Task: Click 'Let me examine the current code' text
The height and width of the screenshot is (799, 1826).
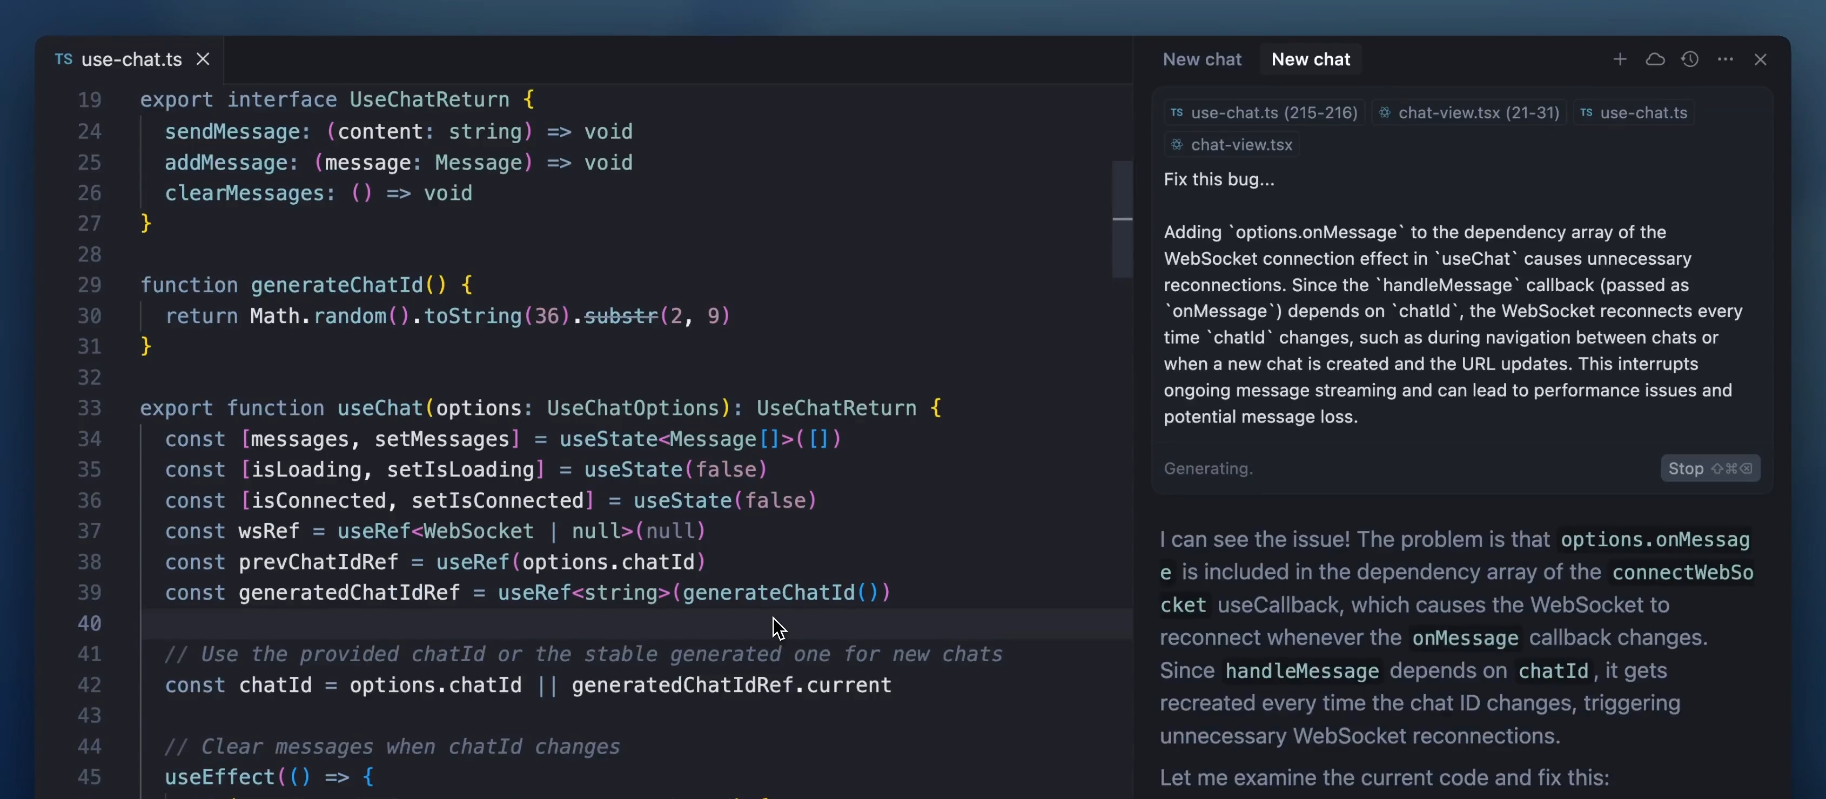Action: tap(1384, 778)
